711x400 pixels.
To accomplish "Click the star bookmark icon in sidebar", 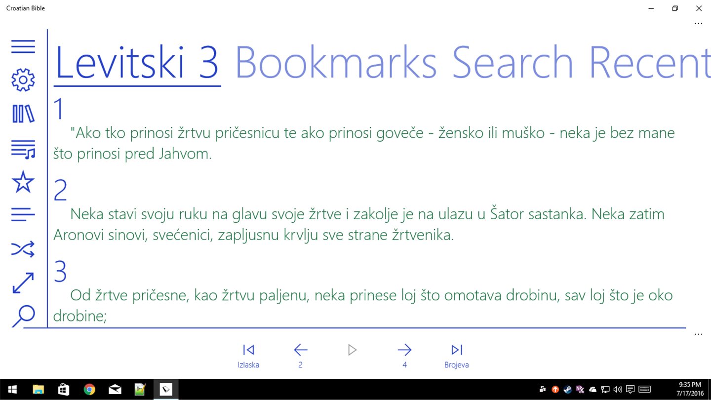I will [x=23, y=182].
